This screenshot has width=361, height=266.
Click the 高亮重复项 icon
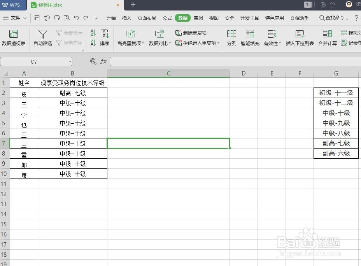pyautogui.click(x=130, y=33)
